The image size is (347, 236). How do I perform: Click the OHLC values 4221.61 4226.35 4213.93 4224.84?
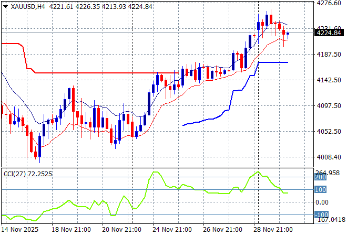tap(101, 7)
